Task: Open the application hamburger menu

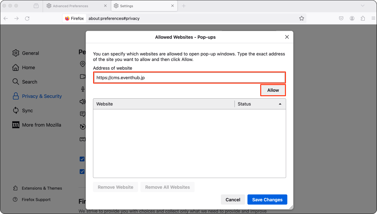Action: [373, 19]
